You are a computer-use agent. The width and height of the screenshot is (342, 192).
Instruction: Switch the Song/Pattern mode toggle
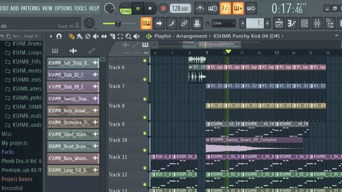coord(126,9)
